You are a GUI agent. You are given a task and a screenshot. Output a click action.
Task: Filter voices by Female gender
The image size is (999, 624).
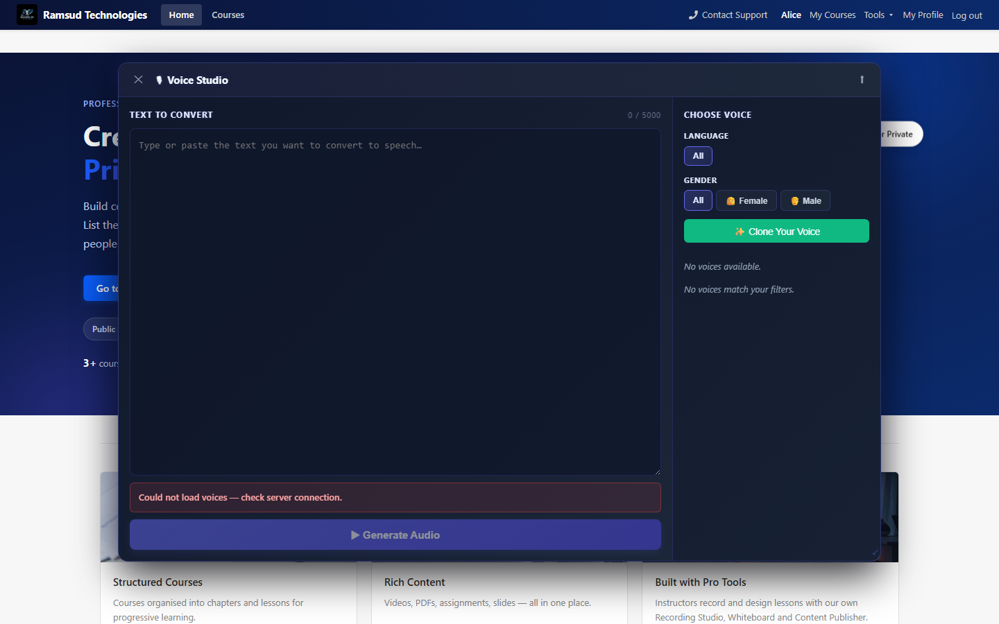tap(746, 200)
